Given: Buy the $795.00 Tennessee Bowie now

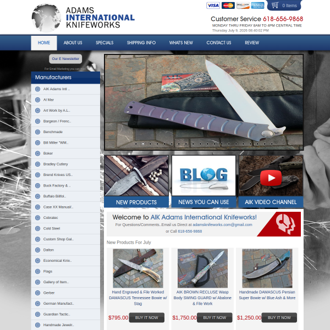Looking at the screenshot, I should tap(147, 317).
